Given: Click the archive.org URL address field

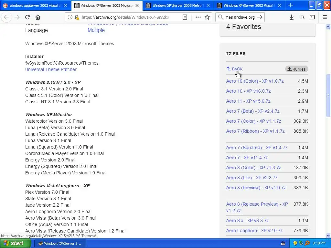Looking at the screenshot, I should 125,17.
